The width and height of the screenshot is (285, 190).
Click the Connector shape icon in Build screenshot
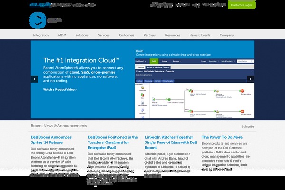[142, 88]
